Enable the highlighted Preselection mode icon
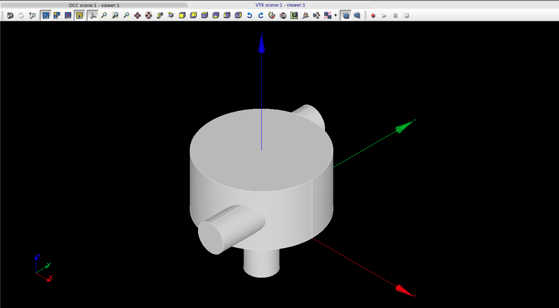The width and height of the screenshot is (559, 308). pos(79,15)
